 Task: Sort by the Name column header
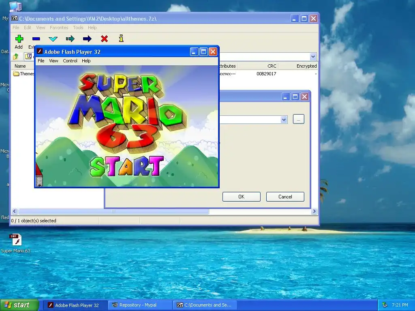[x=20, y=66]
